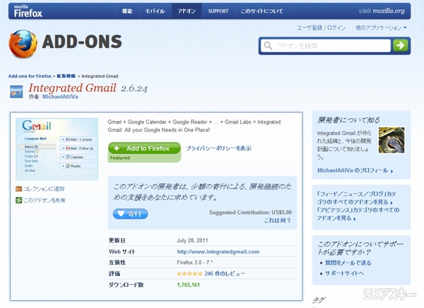
Task: Go to the 拡張機能 breadcrumb link
Action: coord(66,76)
